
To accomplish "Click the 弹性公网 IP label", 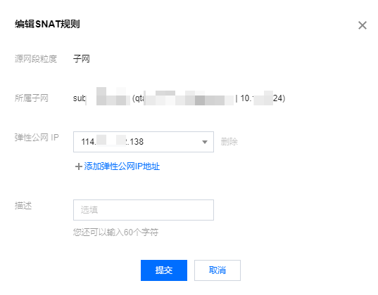I will pyautogui.click(x=37, y=138).
